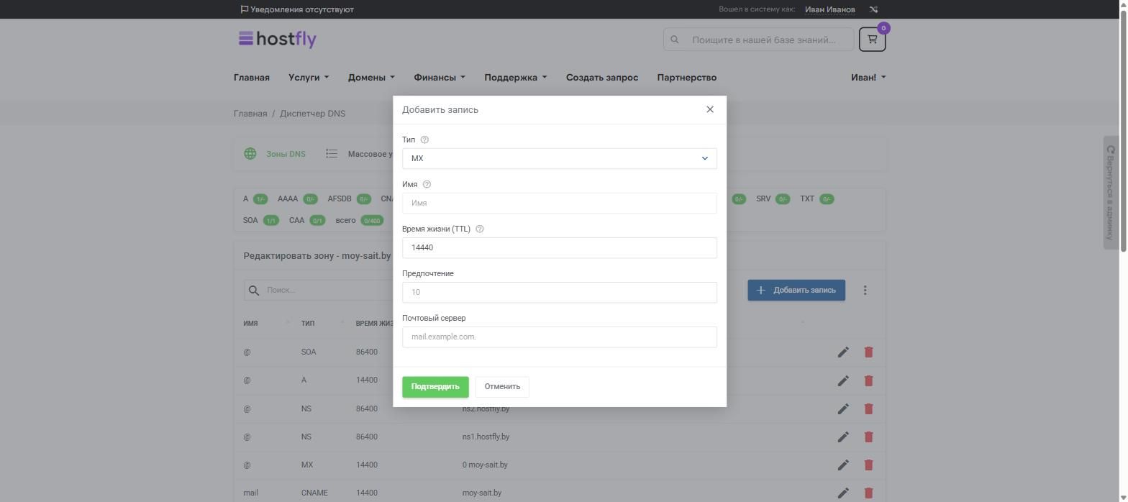Edit the MX record pencil icon
The width and height of the screenshot is (1128, 502).
tap(843, 465)
